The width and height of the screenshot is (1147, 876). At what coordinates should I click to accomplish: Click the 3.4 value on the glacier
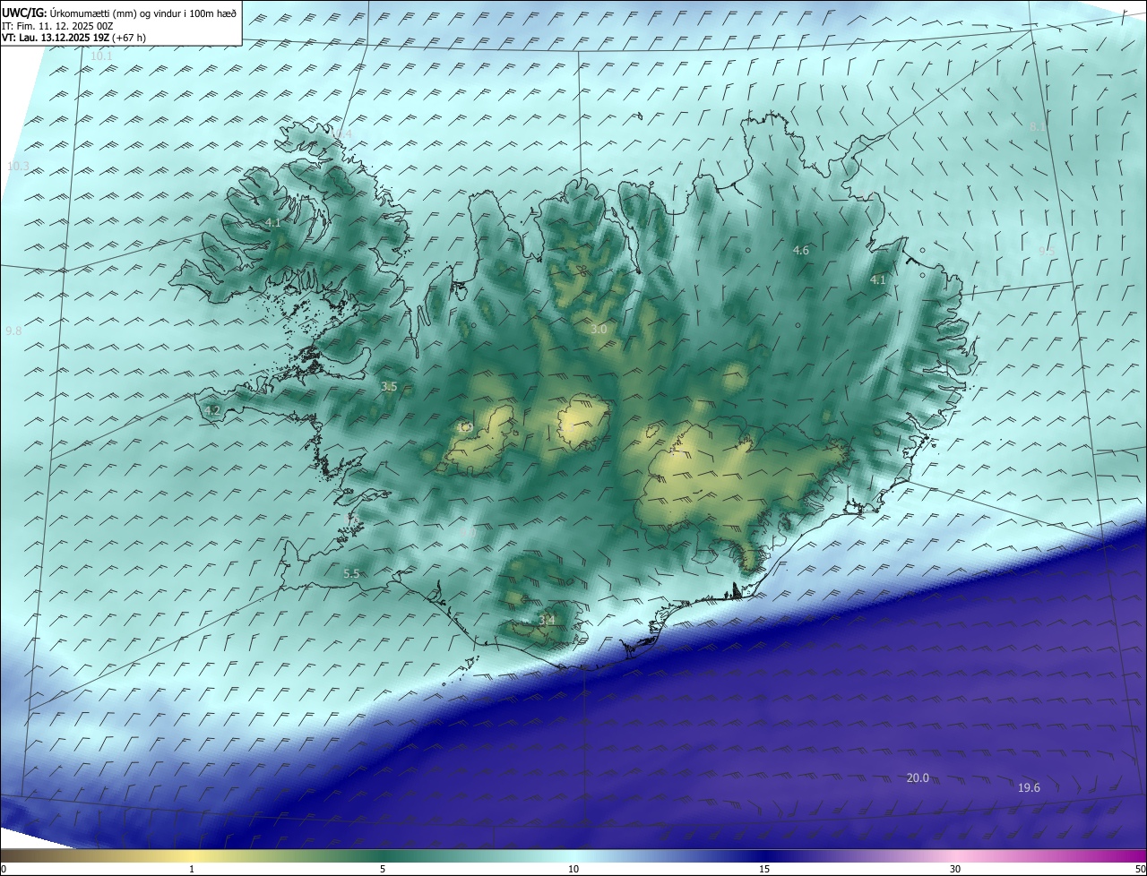tap(547, 619)
